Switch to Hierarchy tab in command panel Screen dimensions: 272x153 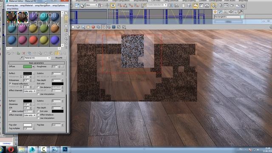(226, 12)
